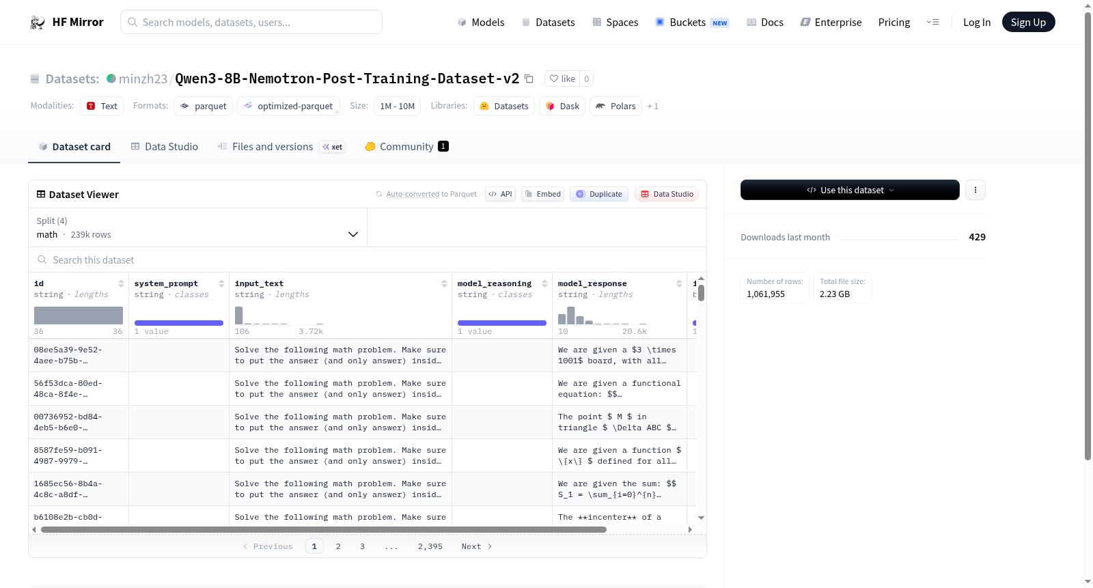Open the Data Studio tab
Viewport: 1093px width, 588px height.
pos(165,147)
